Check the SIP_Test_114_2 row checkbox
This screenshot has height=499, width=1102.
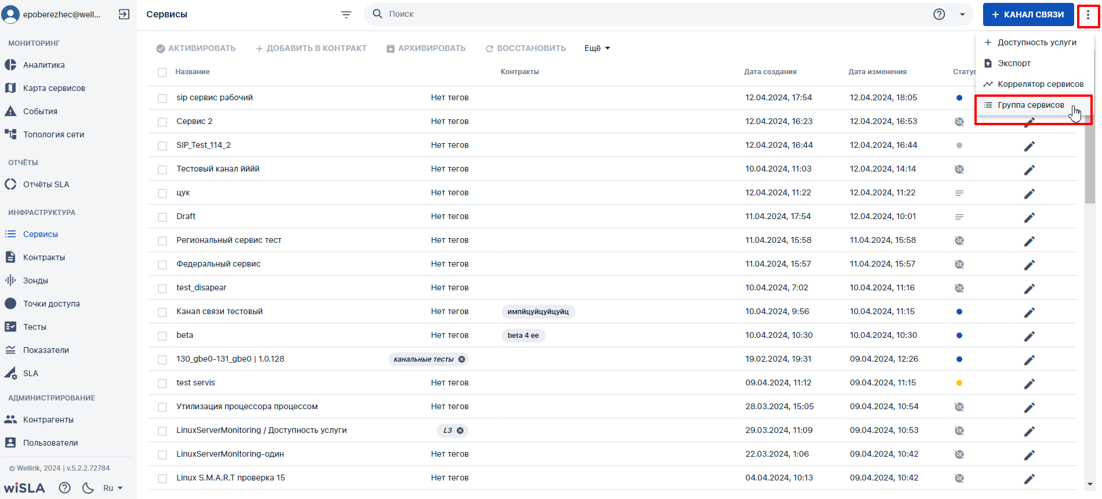[x=162, y=146]
